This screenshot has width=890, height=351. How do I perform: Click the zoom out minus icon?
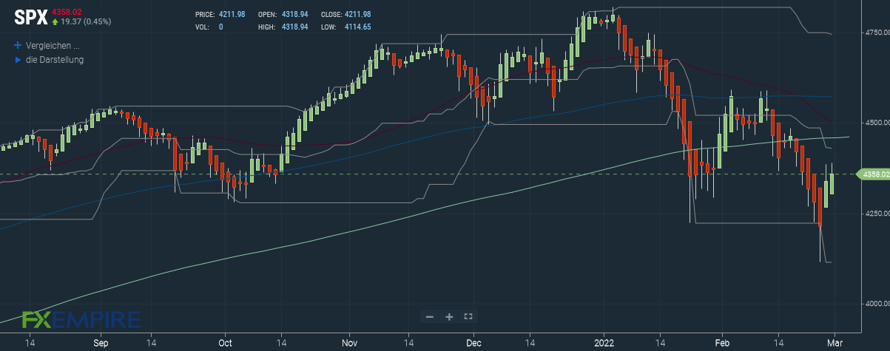point(430,316)
